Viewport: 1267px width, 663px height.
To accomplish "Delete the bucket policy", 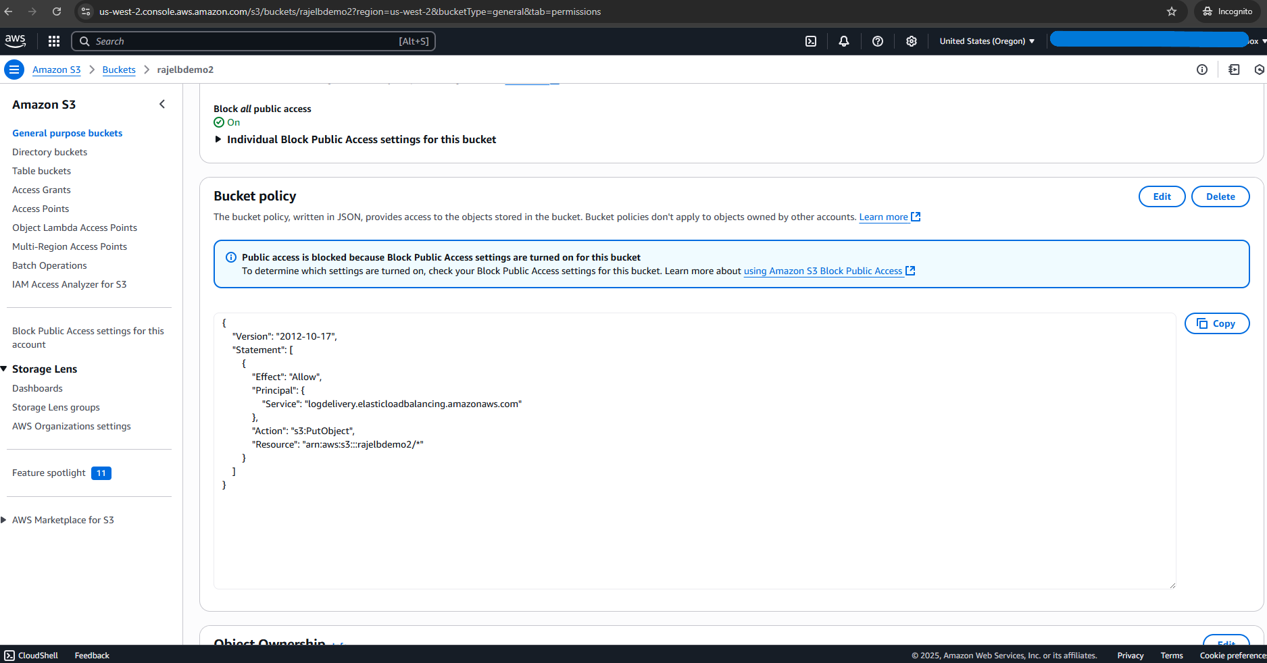I will (x=1220, y=196).
